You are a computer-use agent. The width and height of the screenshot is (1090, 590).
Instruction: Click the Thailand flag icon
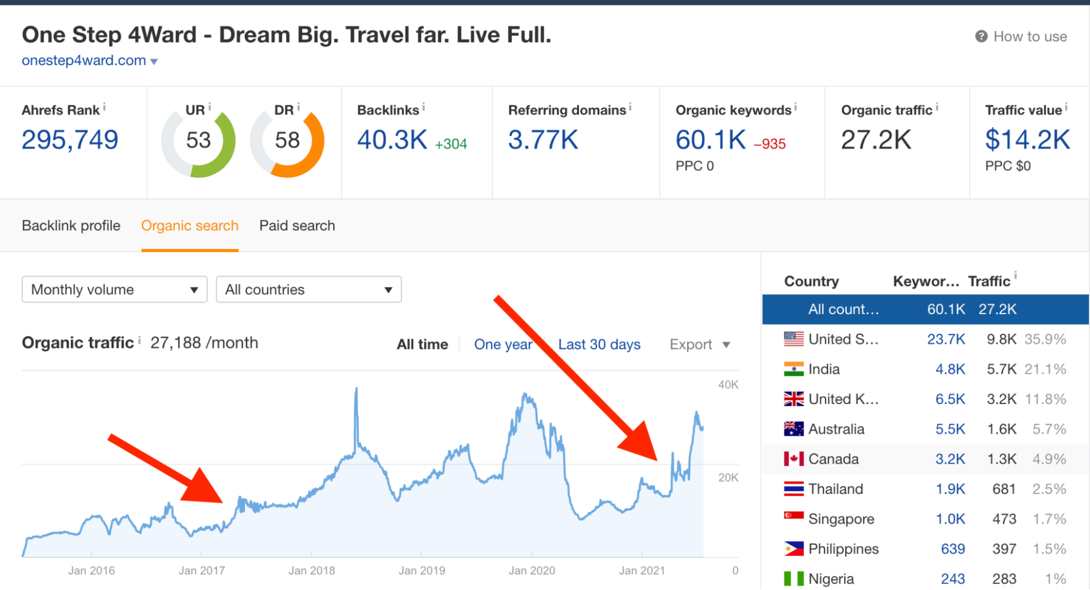pos(794,489)
